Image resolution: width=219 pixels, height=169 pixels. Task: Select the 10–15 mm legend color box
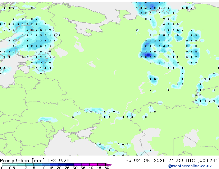pyautogui.click(x=46, y=165)
